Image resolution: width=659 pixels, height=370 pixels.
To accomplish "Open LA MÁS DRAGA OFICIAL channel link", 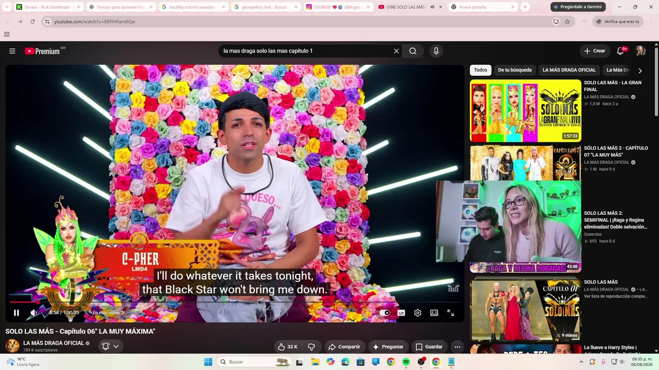I will (x=54, y=343).
